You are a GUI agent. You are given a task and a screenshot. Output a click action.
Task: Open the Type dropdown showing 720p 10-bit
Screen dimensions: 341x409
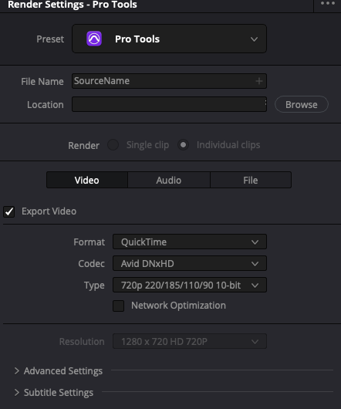(190, 285)
